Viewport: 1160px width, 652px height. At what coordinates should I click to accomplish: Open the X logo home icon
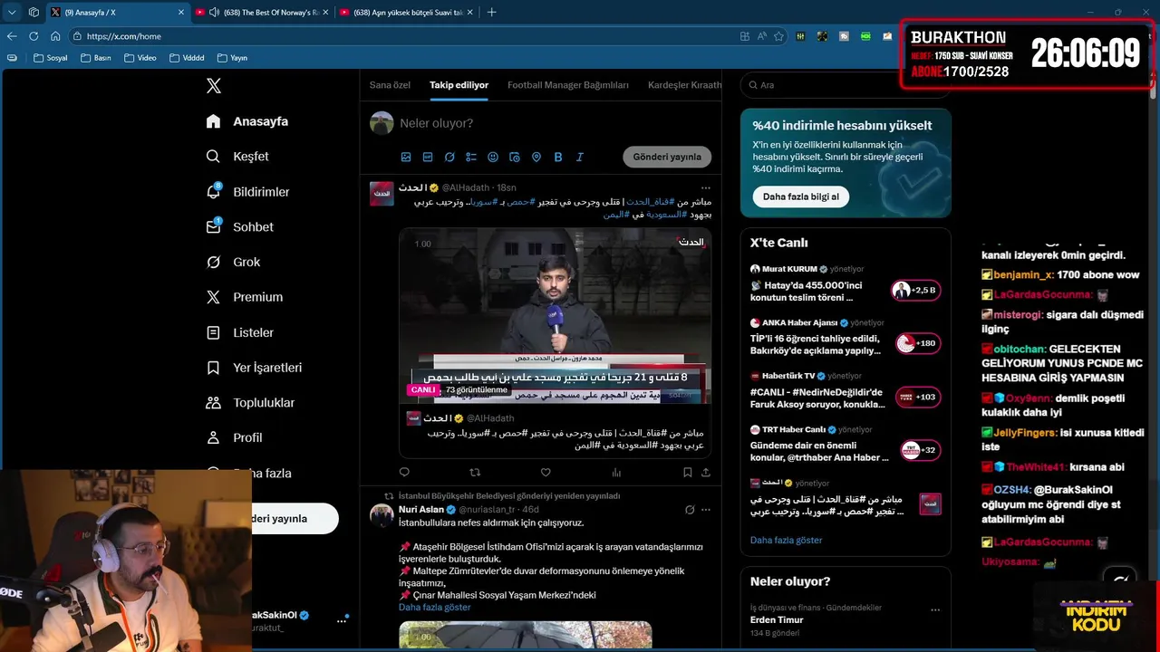coord(214,86)
